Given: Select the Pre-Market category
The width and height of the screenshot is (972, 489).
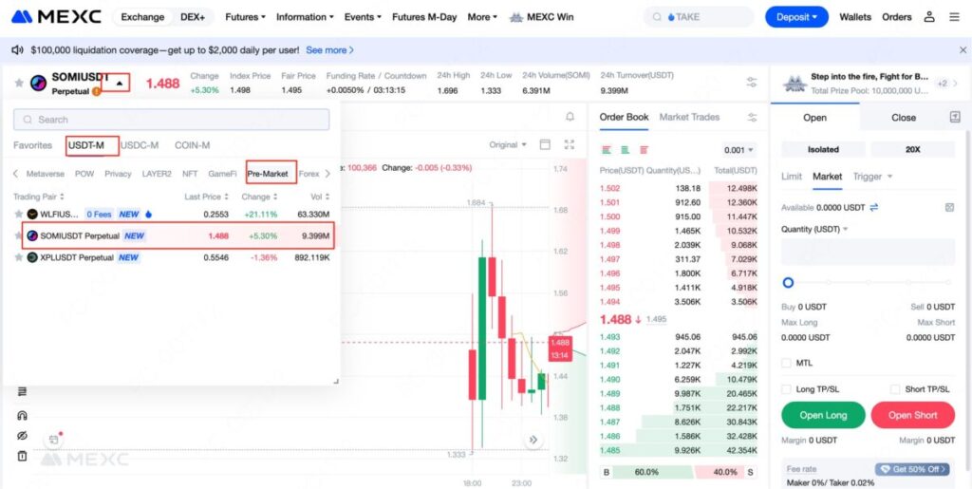Looking at the screenshot, I should pyautogui.click(x=268, y=174).
